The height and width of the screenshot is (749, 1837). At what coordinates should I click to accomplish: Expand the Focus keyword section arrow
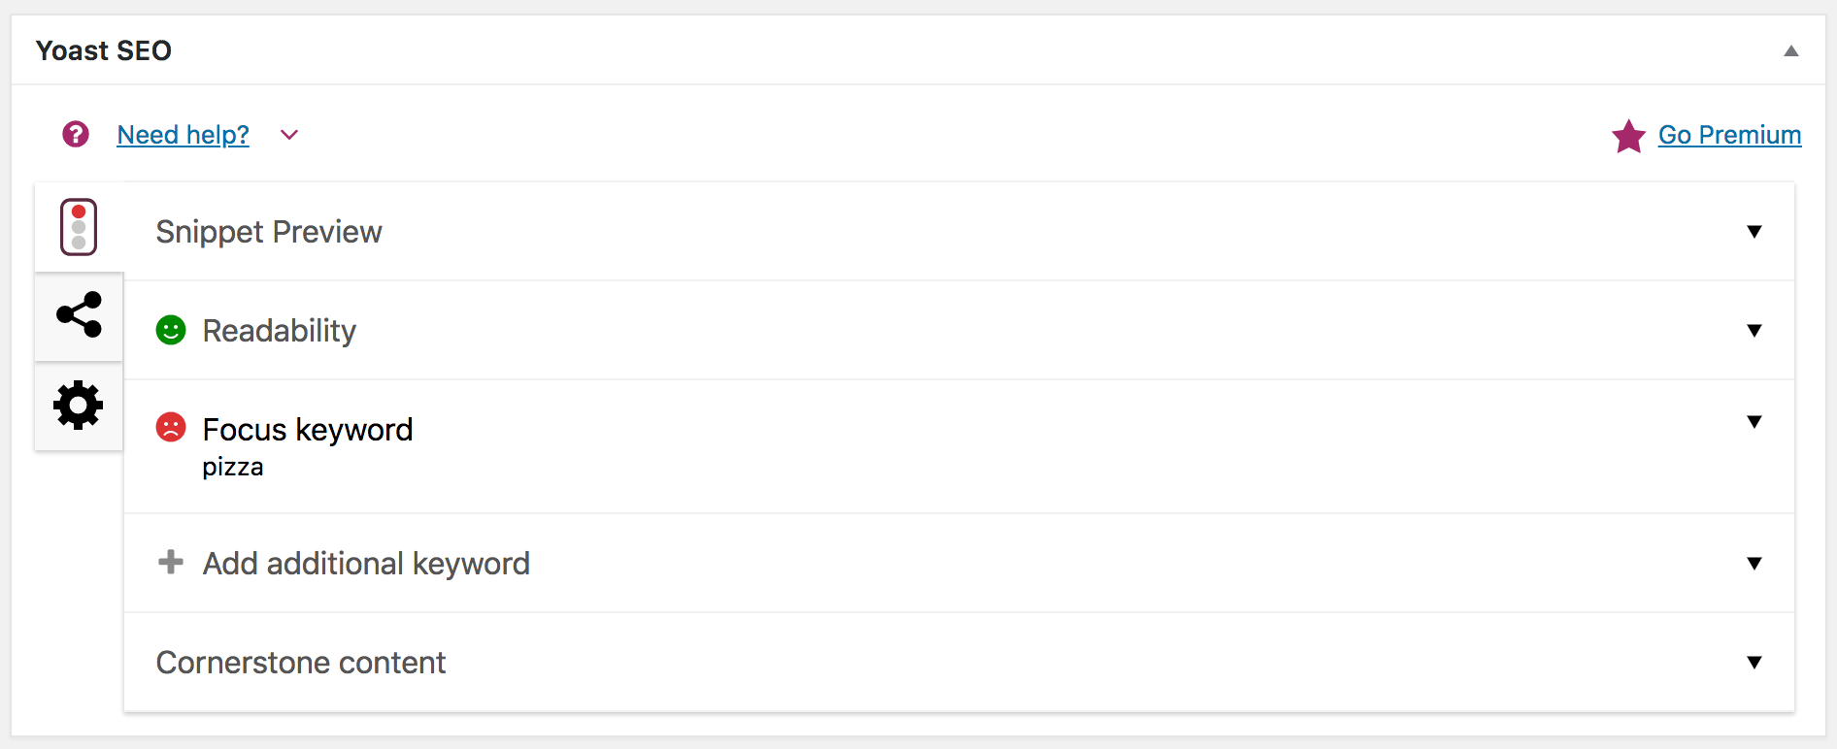[x=1754, y=422]
